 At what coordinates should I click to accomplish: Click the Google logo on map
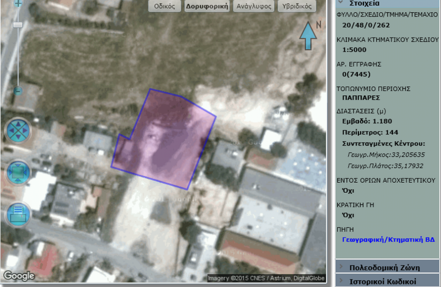(x=19, y=276)
